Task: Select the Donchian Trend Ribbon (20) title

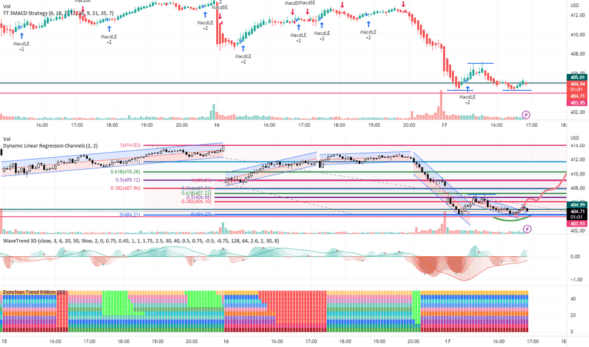Action: (35, 292)
